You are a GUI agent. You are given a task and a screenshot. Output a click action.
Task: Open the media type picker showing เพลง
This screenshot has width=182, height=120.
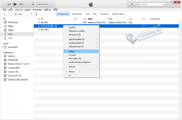click(23, 14)
